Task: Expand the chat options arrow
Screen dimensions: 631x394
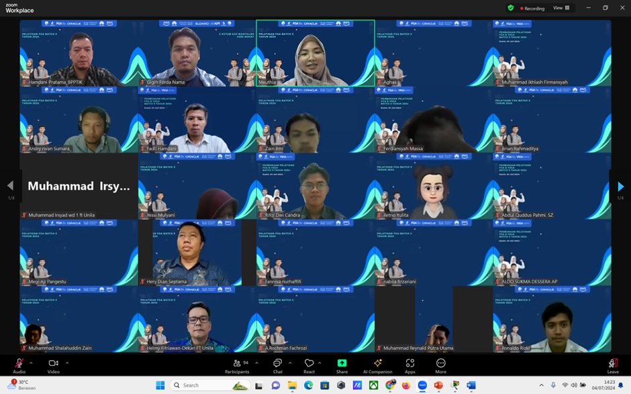Action: [x=290, y=363]
